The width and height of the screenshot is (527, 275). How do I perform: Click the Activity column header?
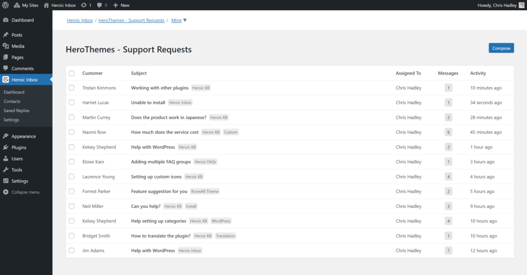click(x=478, y=73)
